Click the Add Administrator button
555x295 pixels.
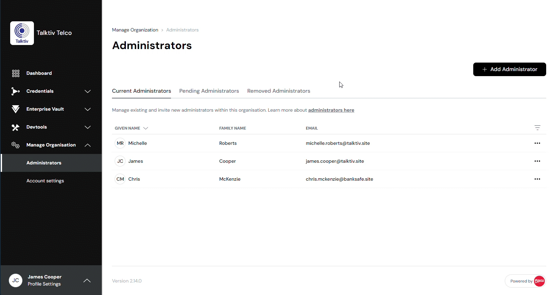click(510, 69)
